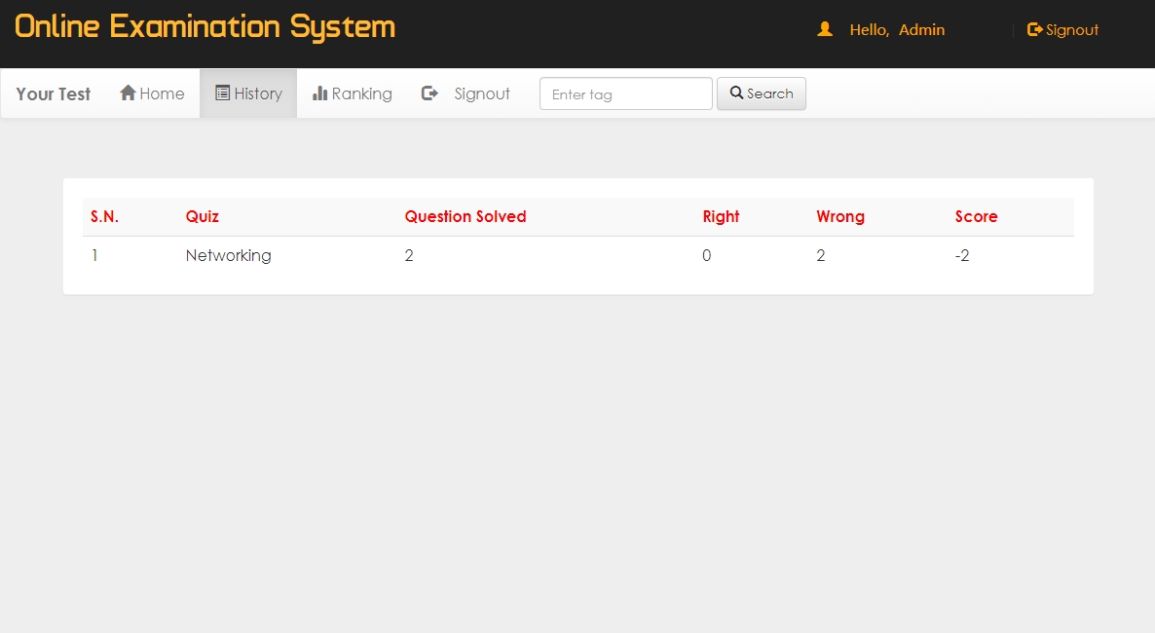Click the orange Signout text in header

pyautogui.click(x=1072, y=30)
